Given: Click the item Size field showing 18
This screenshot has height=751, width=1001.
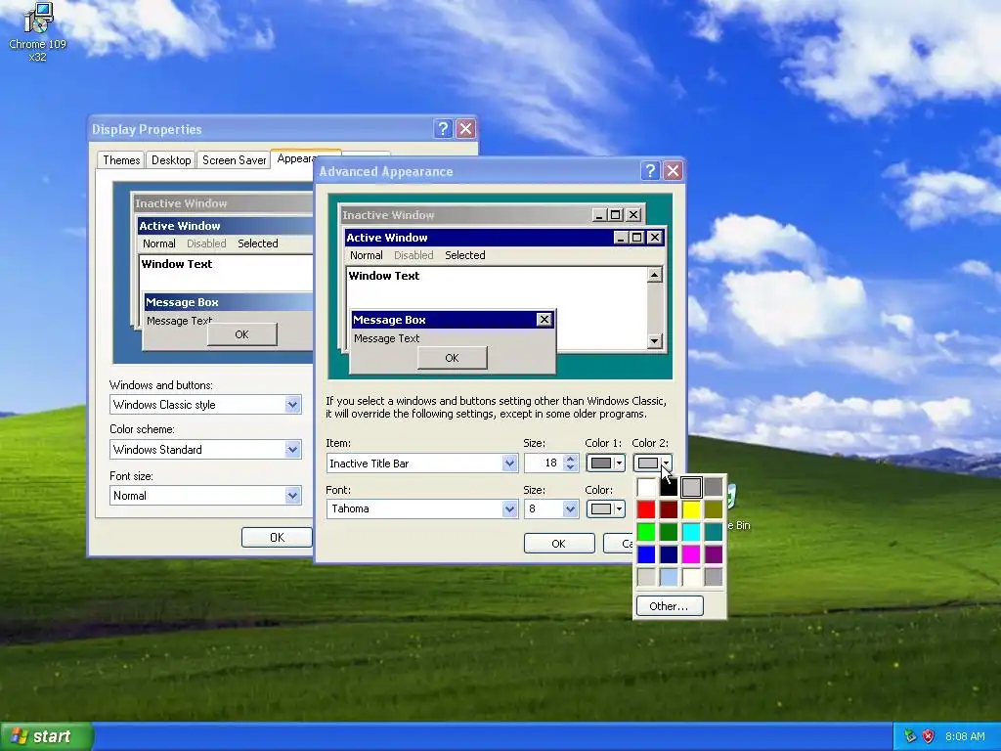Looking at the screenshot, I should (x=544, y=463).
